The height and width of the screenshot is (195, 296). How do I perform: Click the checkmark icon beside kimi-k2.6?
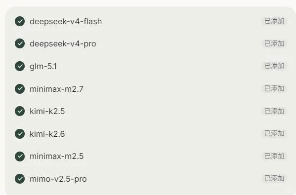pos(20,134)
